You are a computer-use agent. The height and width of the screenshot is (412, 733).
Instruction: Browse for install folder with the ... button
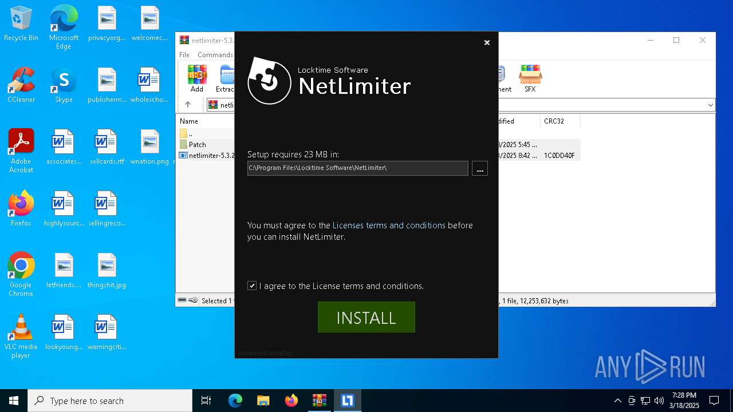pyautogui.click(x=480, y=168)
